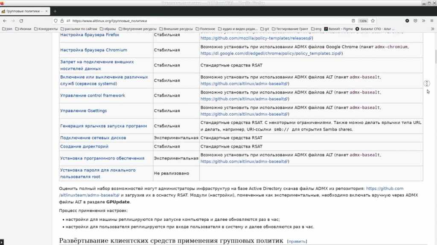Open Настройка браузера Chromium link
This screenshot has width=437, height=245.
pos(93,50)
